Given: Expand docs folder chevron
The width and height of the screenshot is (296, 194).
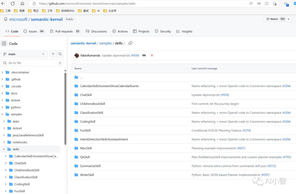Looking at the screenshot, I should pyautogui.click(x=2, y=93).
